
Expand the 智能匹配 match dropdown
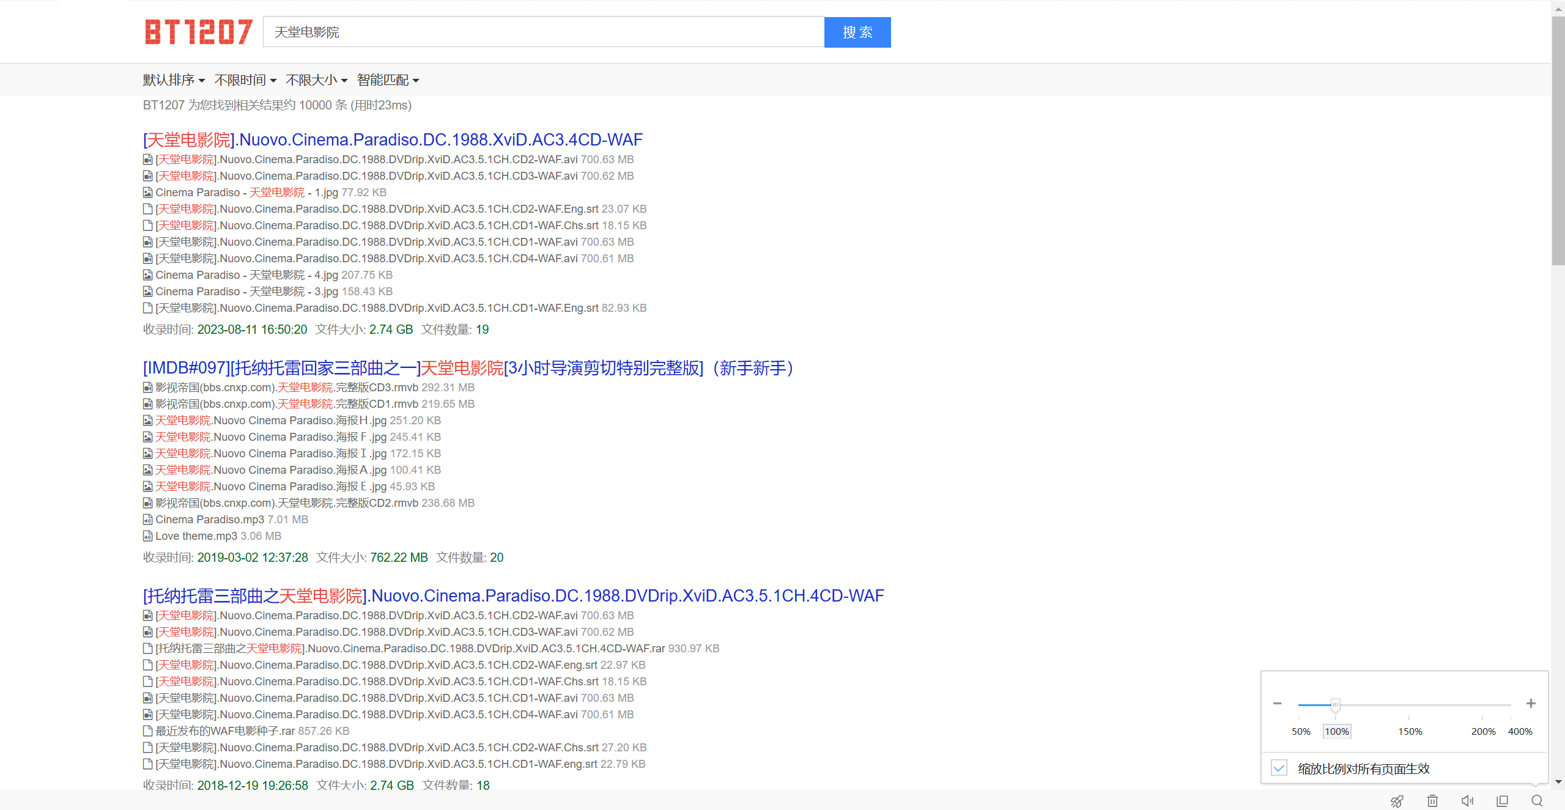388,80
